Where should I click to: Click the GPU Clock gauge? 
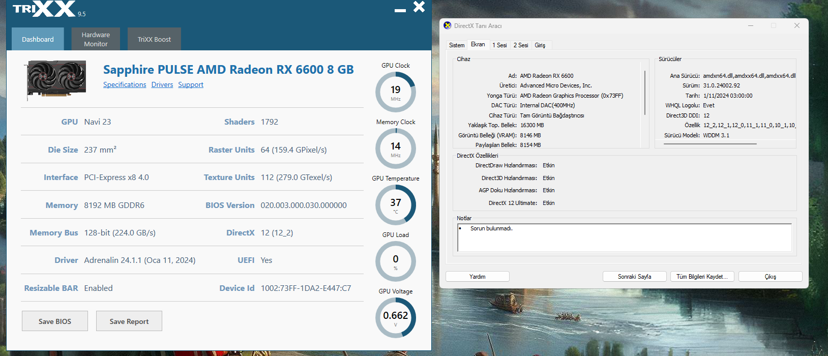(396, 92)
